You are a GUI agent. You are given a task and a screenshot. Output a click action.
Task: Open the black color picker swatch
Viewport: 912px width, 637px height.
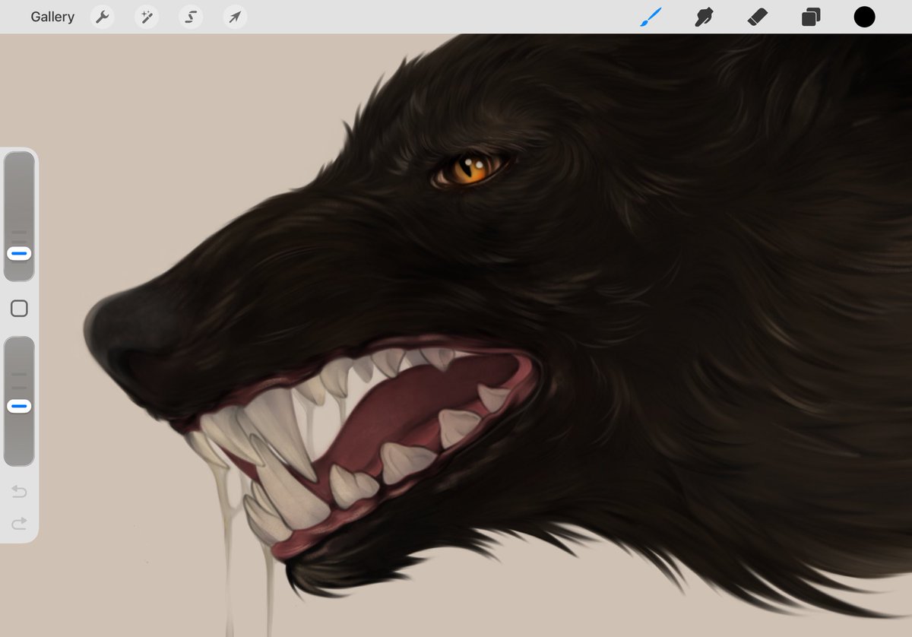pyautogui.click(x=864, y=17)
